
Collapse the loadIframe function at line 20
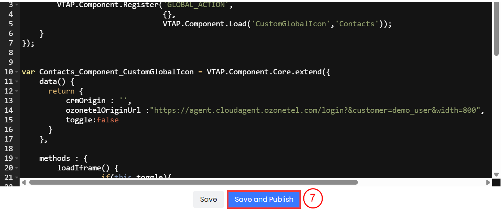(17, 168)
